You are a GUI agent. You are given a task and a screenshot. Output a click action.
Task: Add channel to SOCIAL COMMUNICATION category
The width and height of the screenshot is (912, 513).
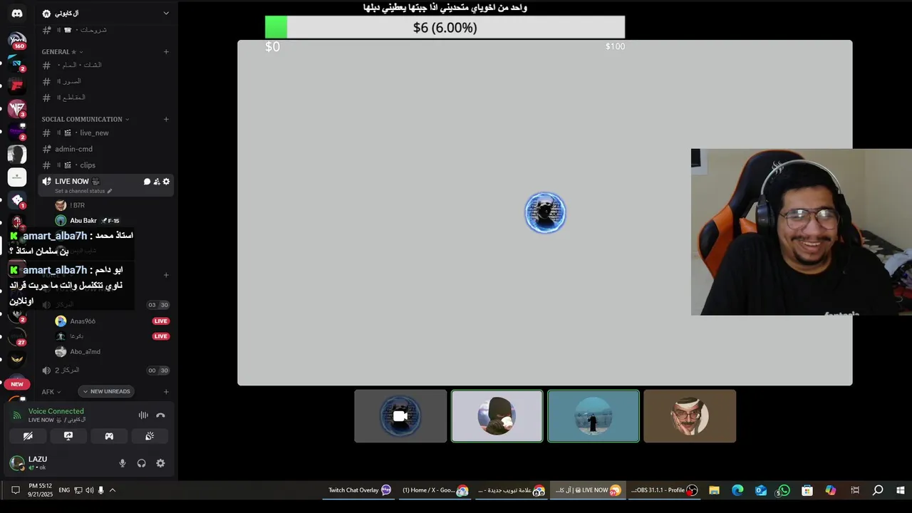point(166,119)
